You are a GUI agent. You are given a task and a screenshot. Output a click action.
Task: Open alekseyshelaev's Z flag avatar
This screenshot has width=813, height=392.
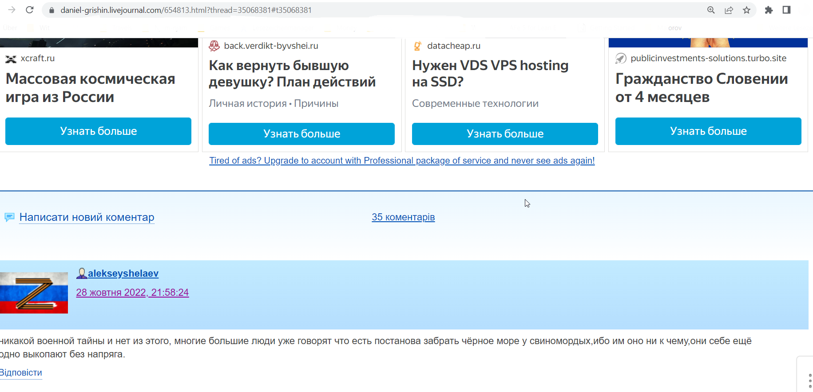[x=34, y=293]
